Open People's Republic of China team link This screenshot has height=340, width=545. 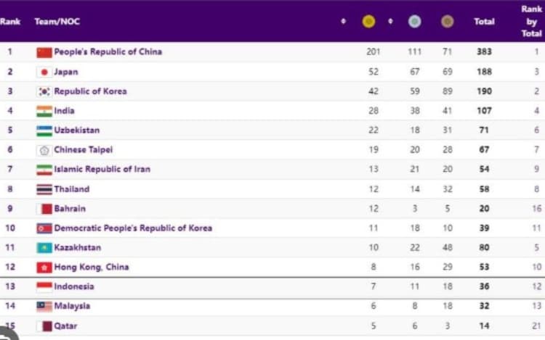(x=108, y=52)
